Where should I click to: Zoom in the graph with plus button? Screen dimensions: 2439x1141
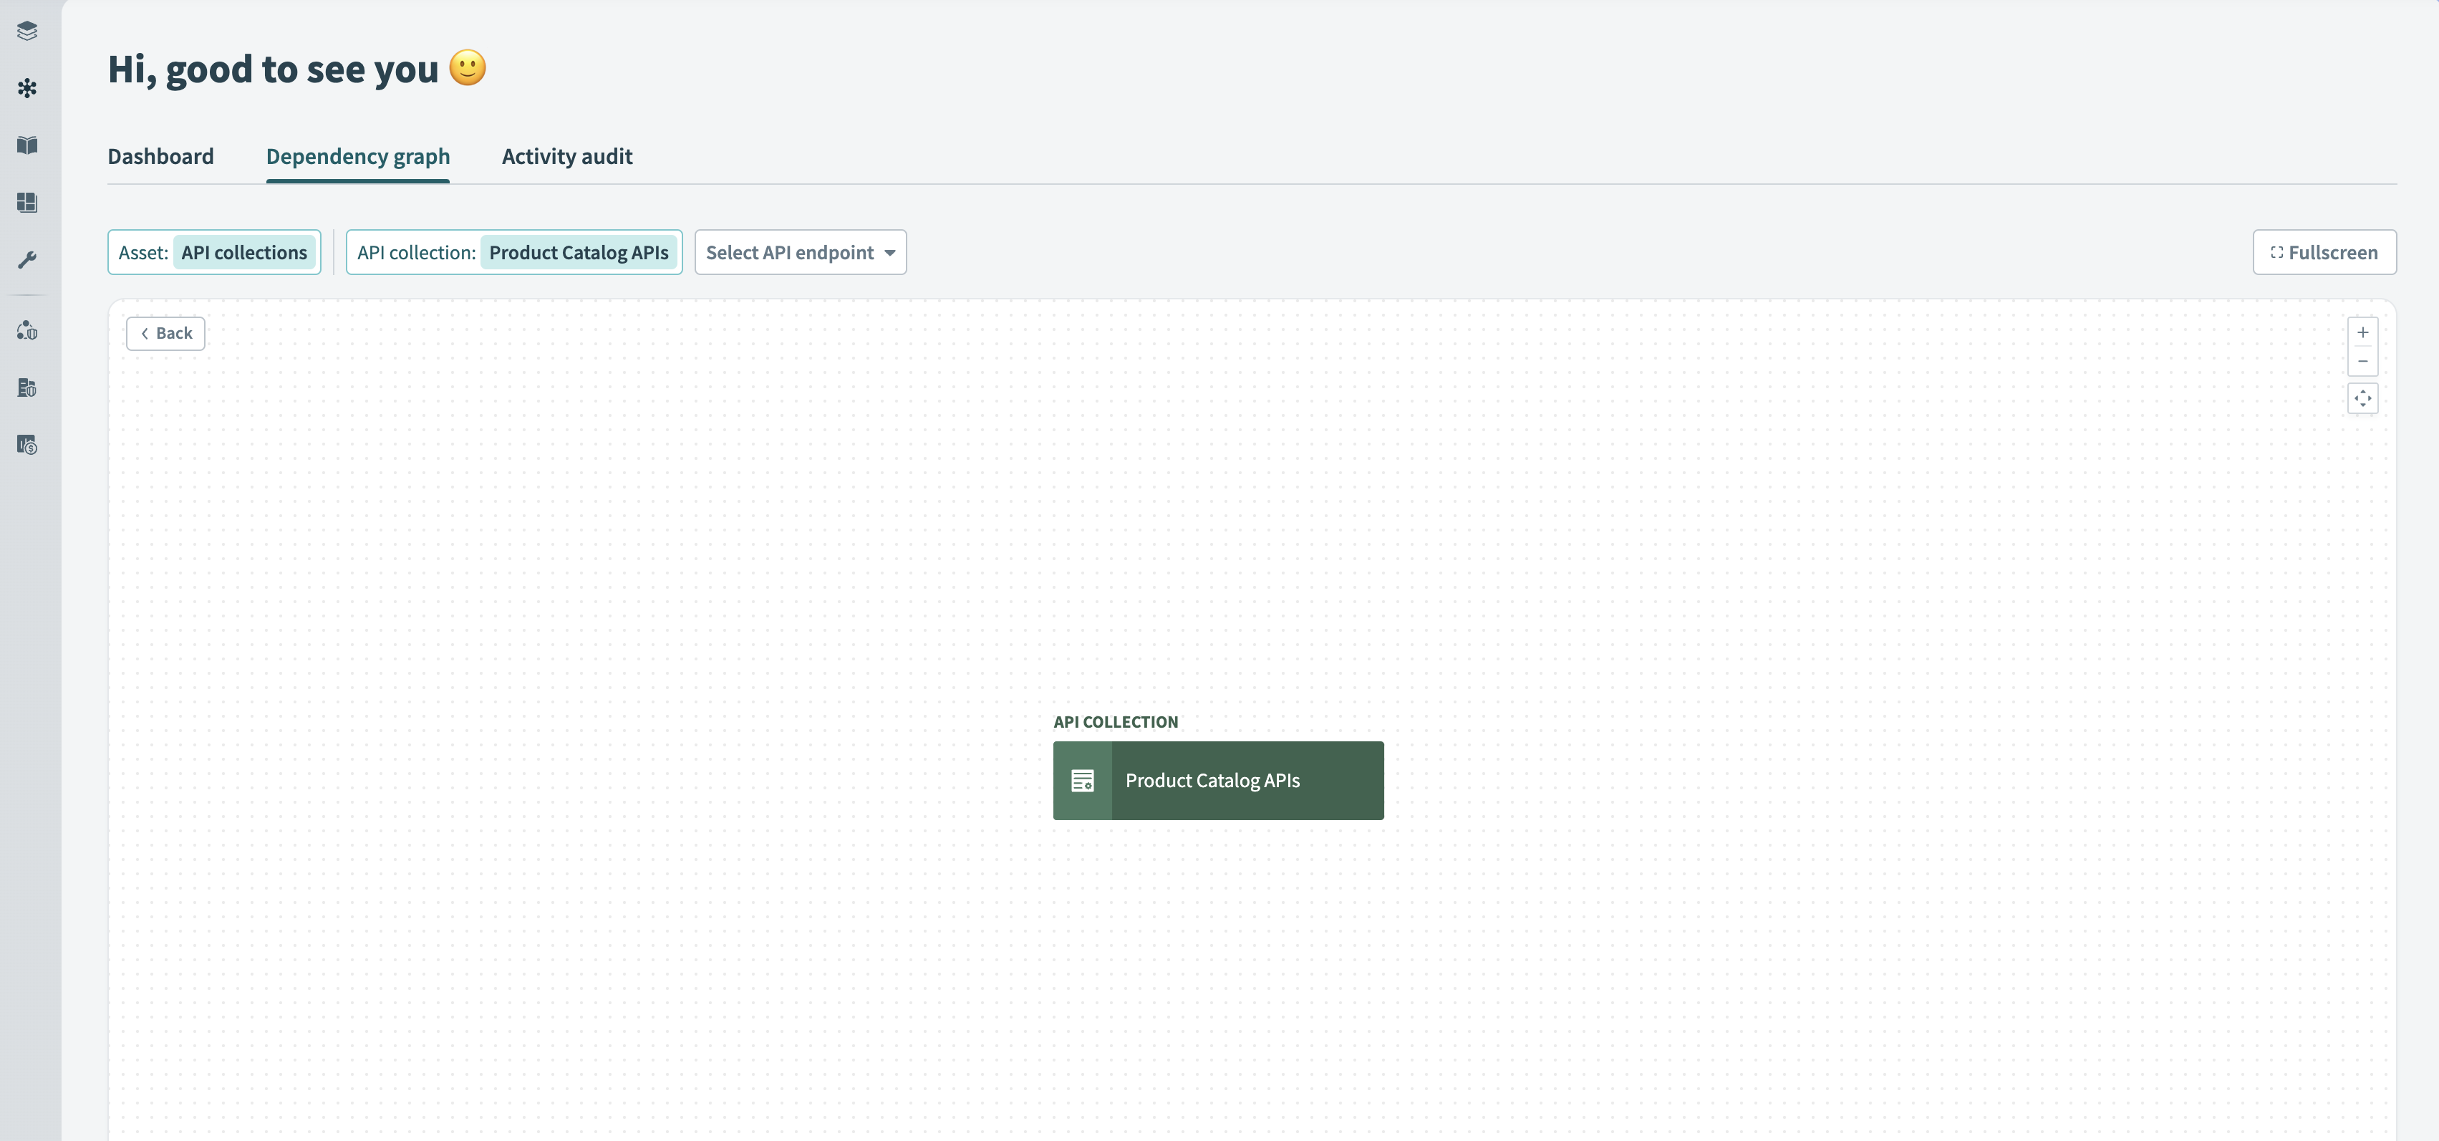coord(2362,332)
